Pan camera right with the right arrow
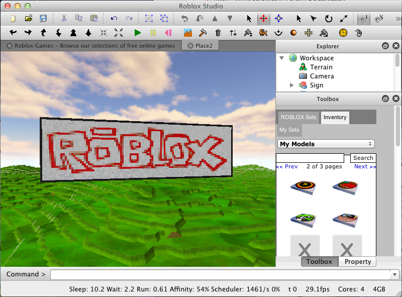 28,33
